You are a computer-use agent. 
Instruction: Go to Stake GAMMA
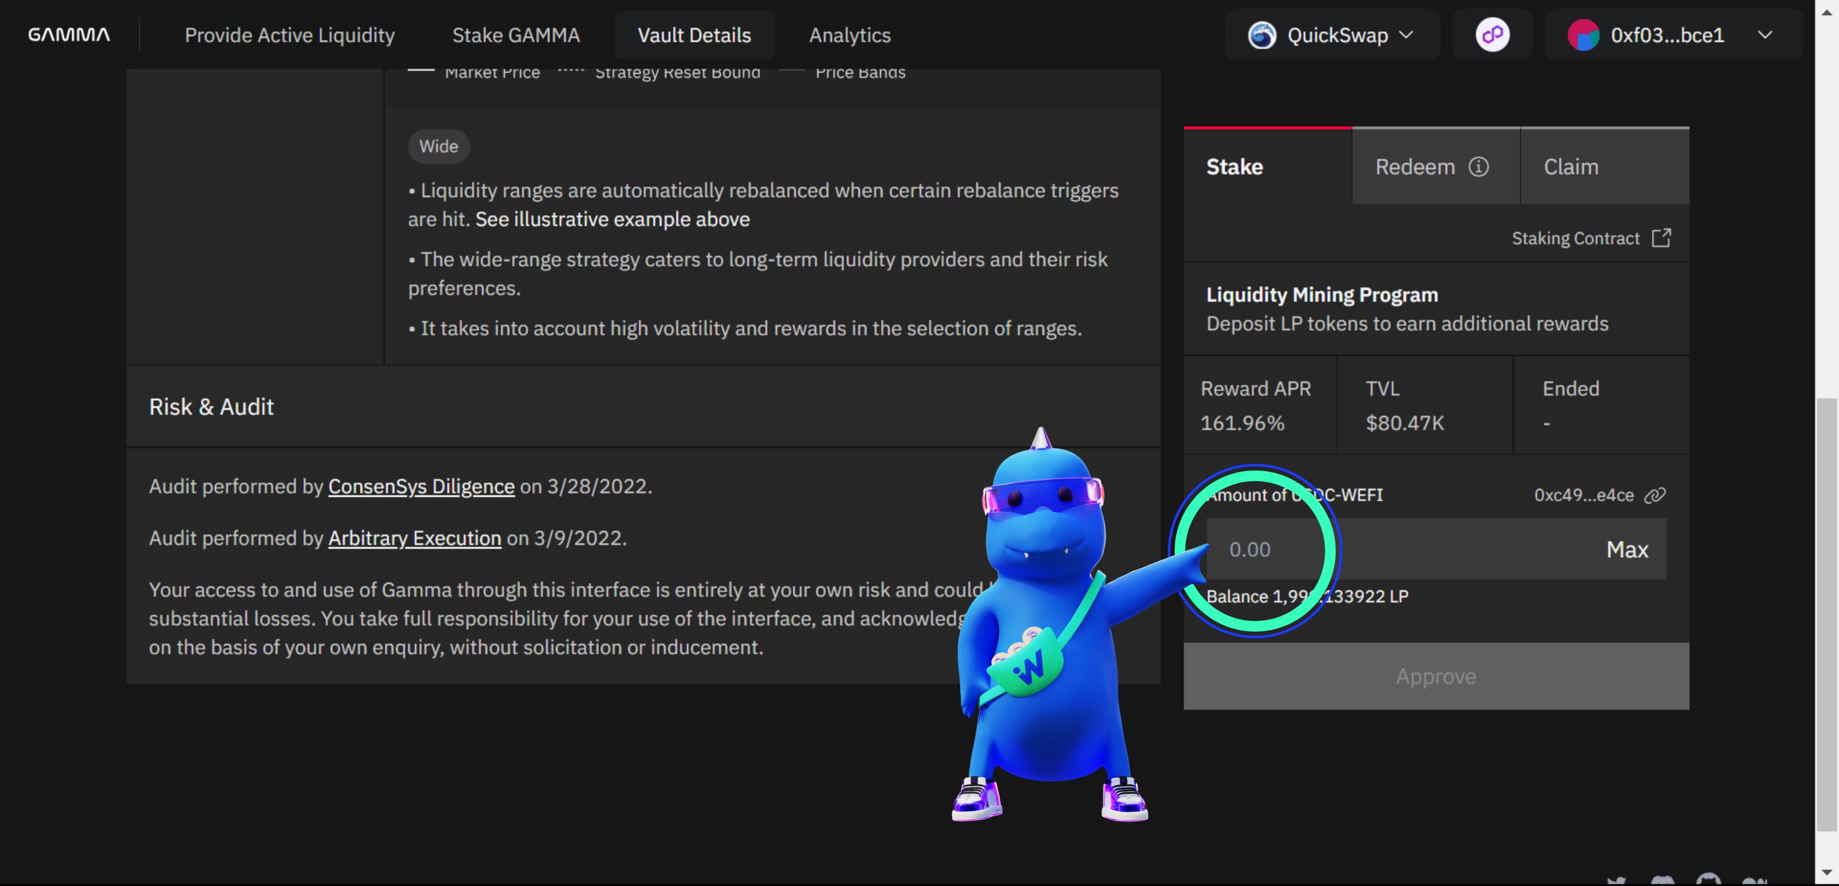click(x=516, y=35)
